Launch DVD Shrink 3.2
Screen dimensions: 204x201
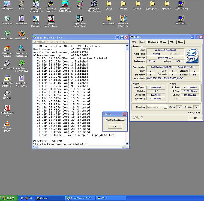(x=7, y=65)
